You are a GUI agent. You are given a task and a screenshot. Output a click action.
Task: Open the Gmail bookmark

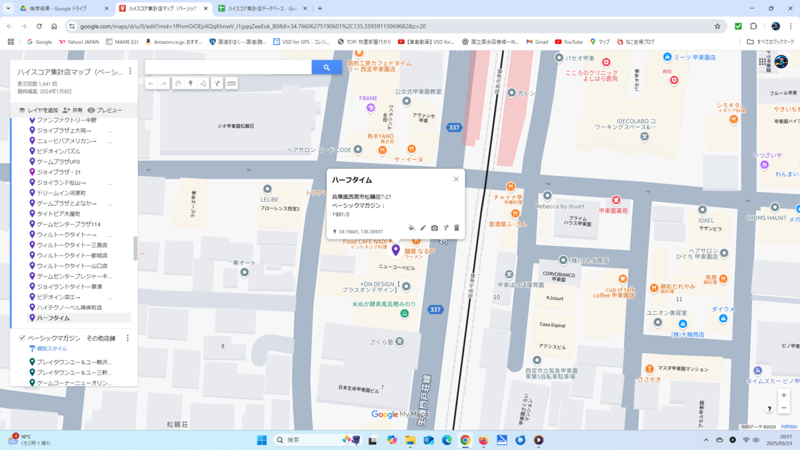click(x=537, y=41)
